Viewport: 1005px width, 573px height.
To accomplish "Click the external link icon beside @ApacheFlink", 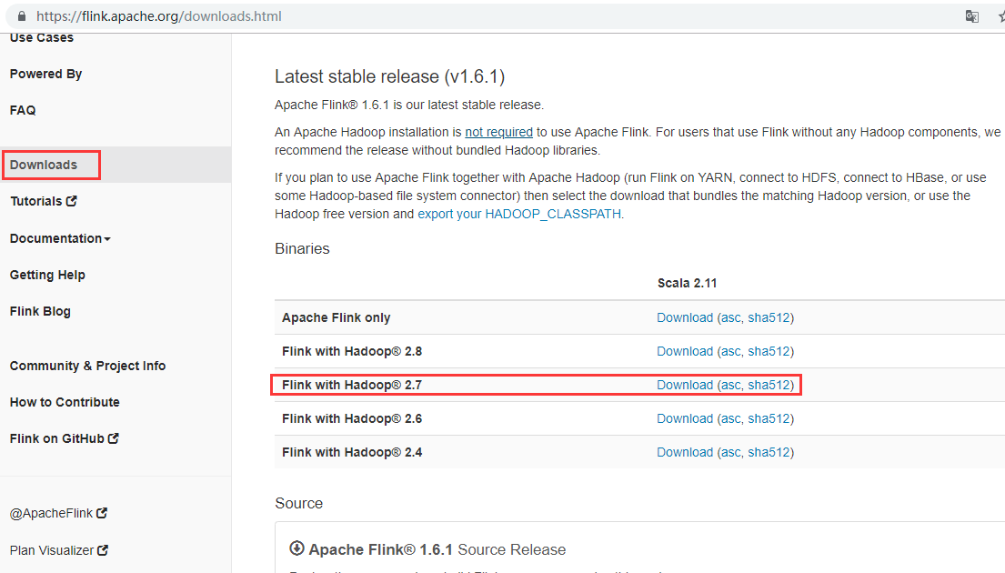I will pyautogui.click(x=100, y=512).
